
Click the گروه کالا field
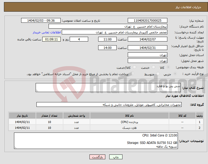(x=109, y=104)
